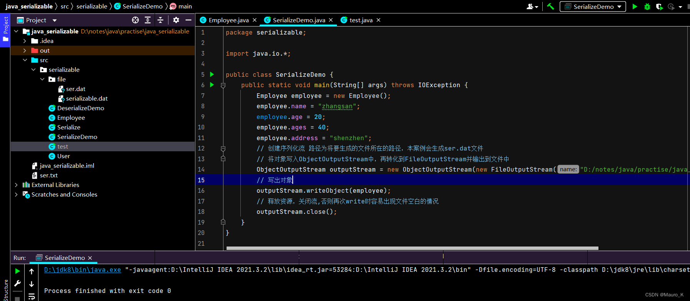Click Collapse All in Project panel

tap(160, 20)
